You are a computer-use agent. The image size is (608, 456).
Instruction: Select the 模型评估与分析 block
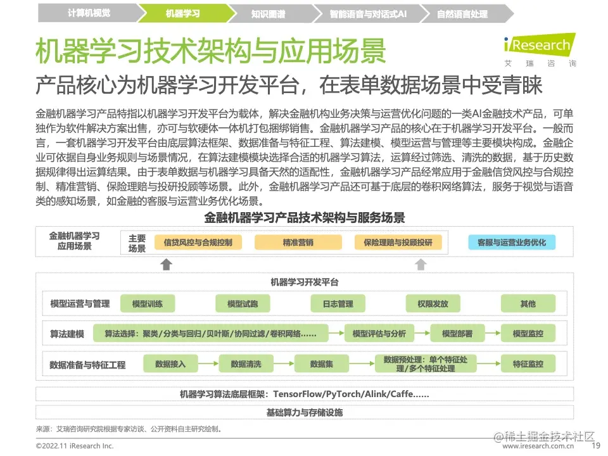[379, 334]
